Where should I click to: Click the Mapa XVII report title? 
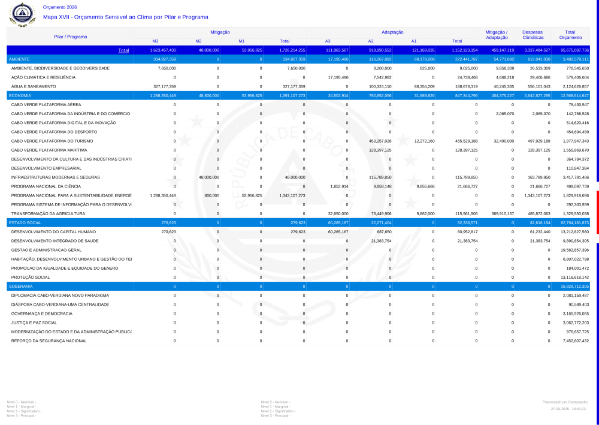tap(126, 17)
